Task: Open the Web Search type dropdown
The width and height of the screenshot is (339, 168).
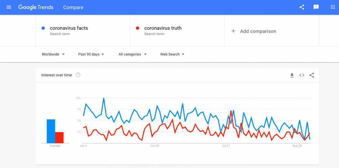Action: (172, 54)
